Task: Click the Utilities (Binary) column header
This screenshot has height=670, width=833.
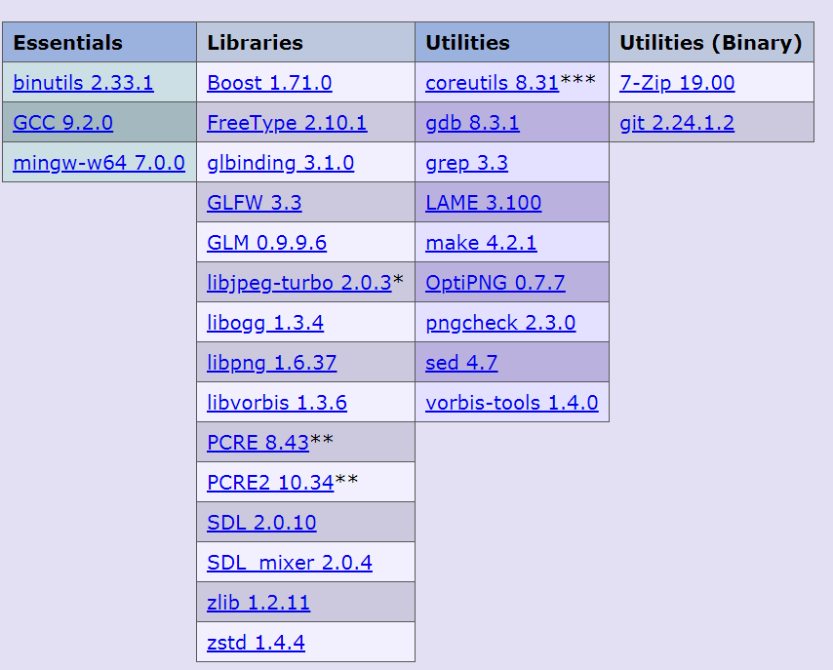Action: [x=712, y=42]
